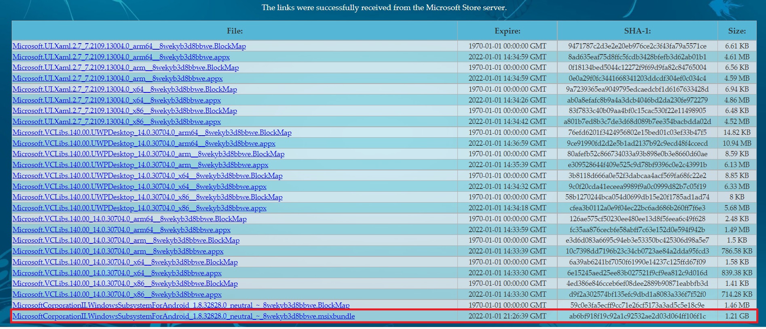This screenshot has width=766, height=329.
Task: Click the Expire column header
Action: (x=507, y=31)
